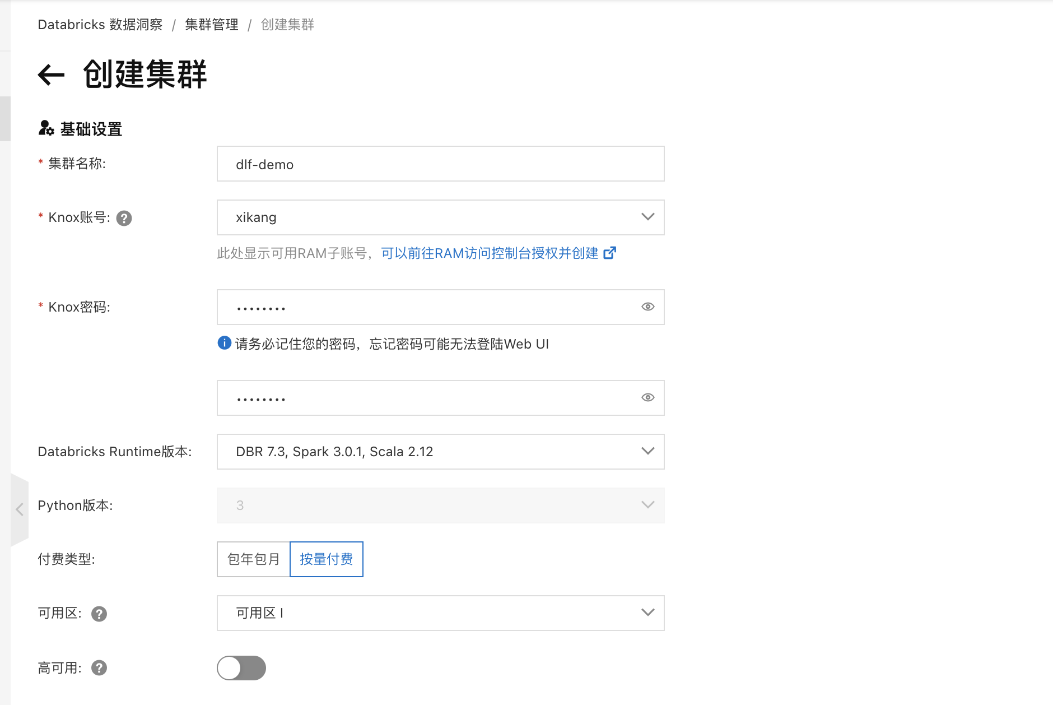Click the 基础设置 section title
Screen dimensions: 1053x705
[x=91, y=129]
